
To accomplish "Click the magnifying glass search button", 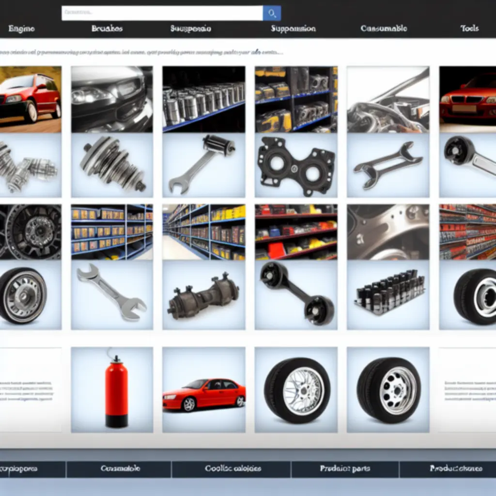I will [x=272, y=13].
